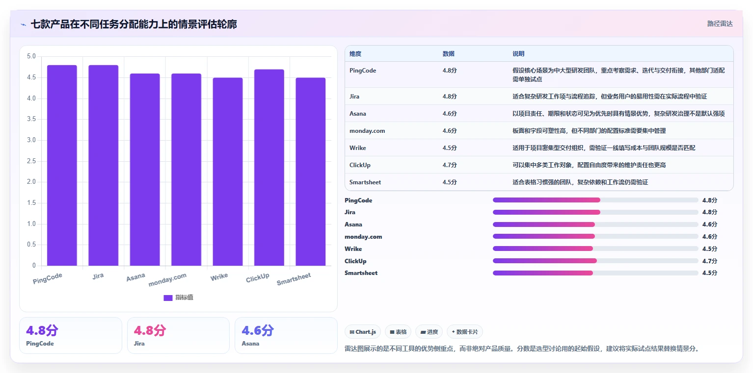Image resolution: width=753 pixels, height=373 pixels.
Task: Click the Asana progress bar
Action: (x=595, y=224)
